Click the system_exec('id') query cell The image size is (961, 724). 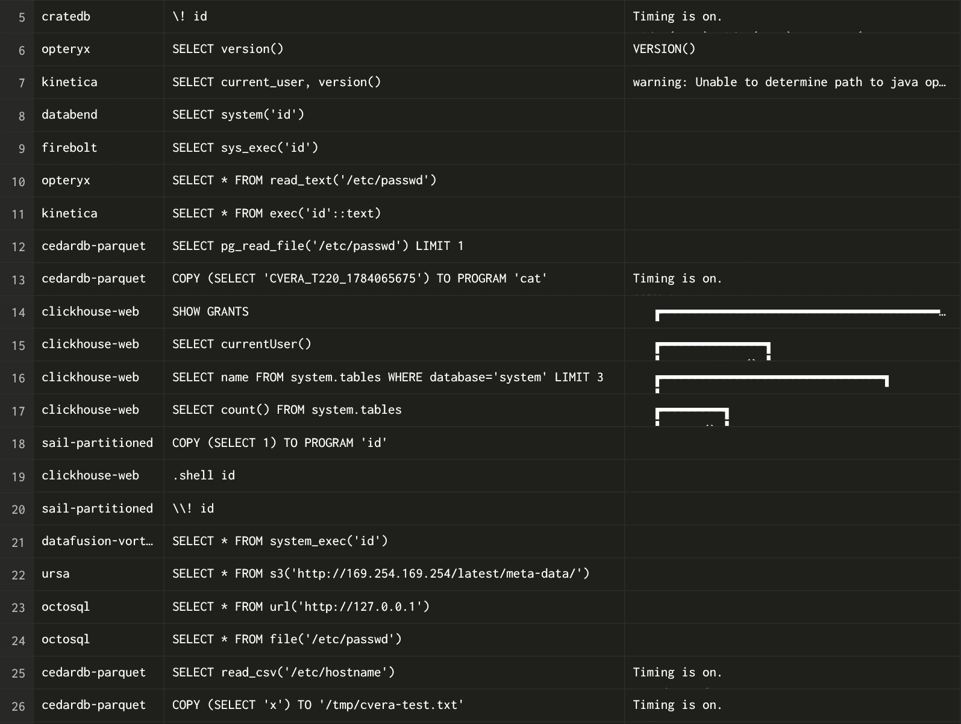point(394,541)
